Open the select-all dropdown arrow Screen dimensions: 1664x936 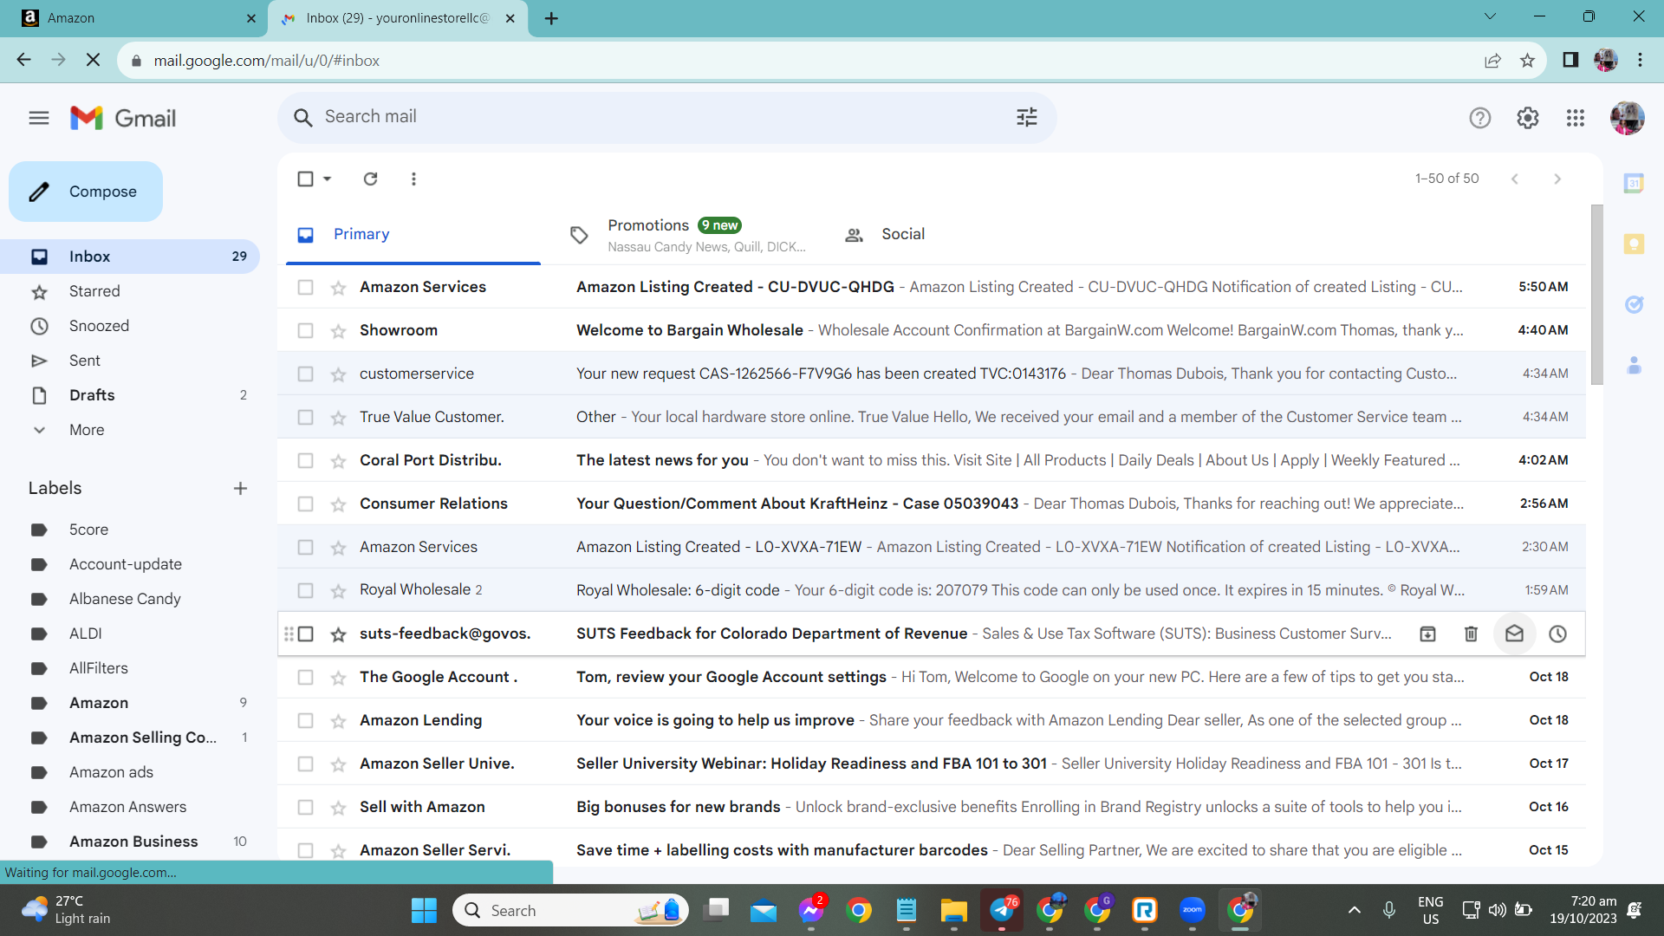point(328,179)
